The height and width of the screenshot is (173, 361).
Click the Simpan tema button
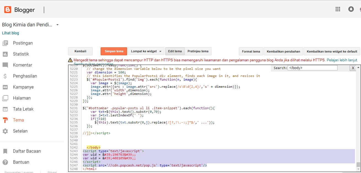114,51
